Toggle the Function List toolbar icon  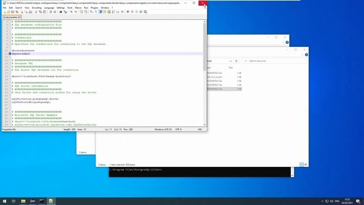pos(113,11)
